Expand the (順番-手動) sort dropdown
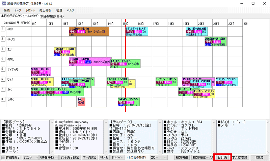270x161 pixels. coord(48,157)
